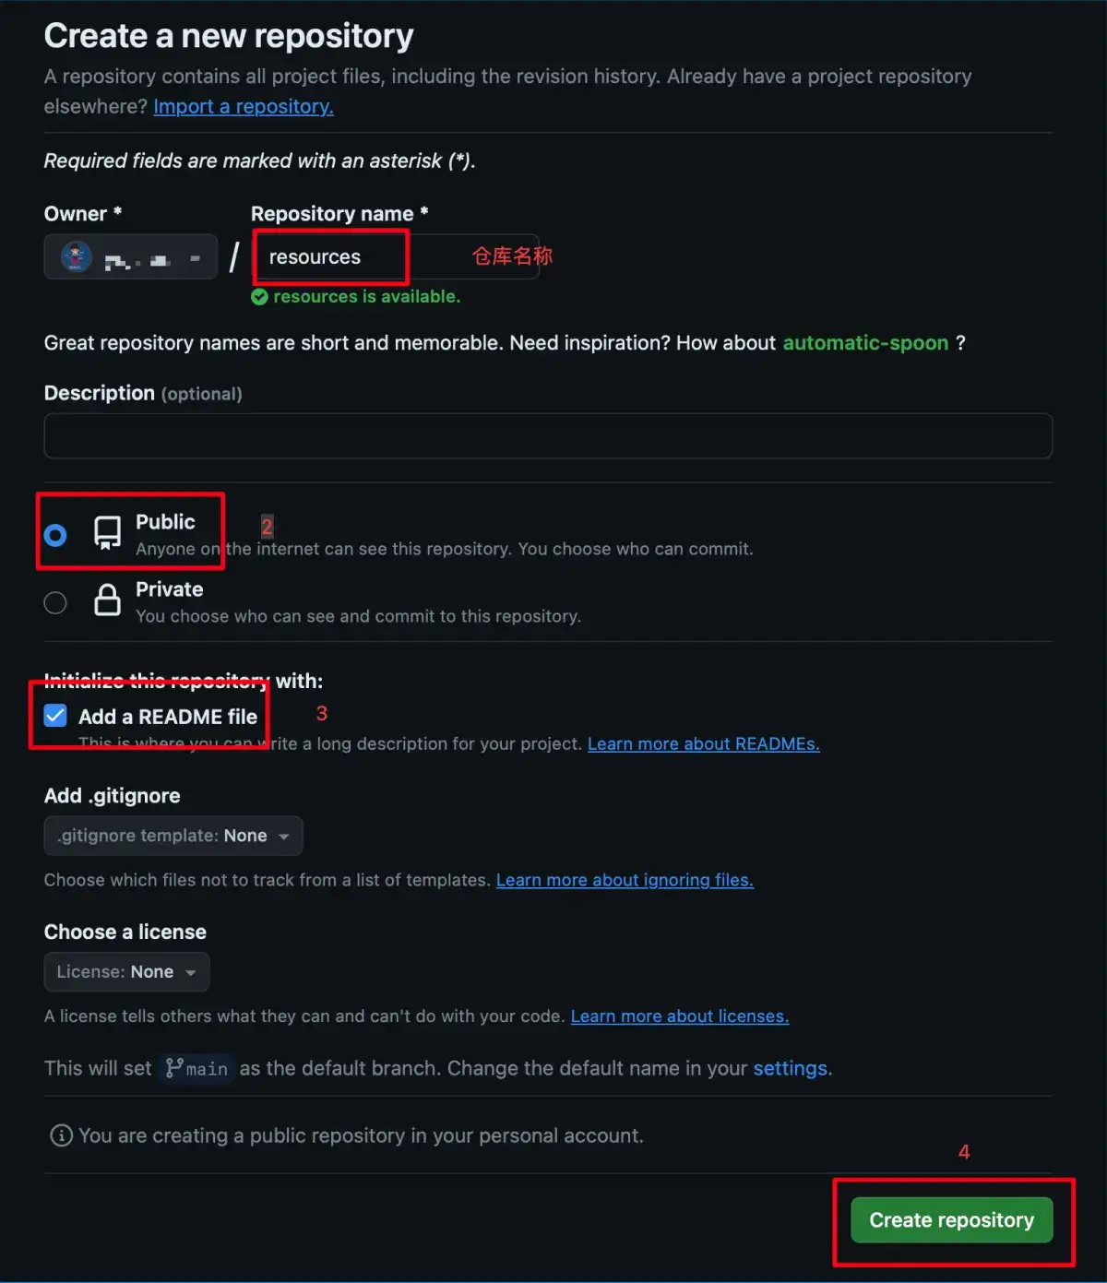This screenshot has height=1283, width=1107.
Task: Click the Private repository lock icon
Action: [x=107, y=601]
